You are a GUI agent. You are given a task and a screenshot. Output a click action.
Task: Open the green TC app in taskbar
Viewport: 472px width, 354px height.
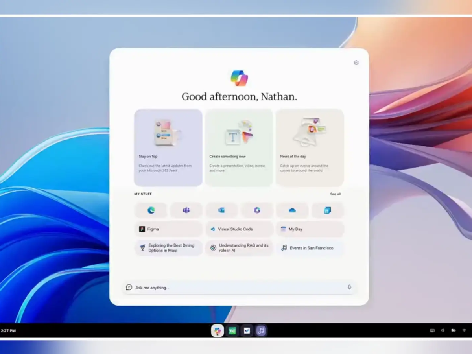232,331
